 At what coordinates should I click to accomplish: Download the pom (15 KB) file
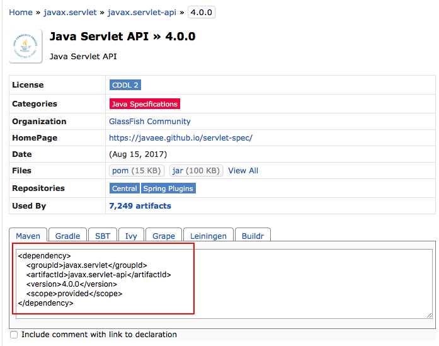coord(136,171)
